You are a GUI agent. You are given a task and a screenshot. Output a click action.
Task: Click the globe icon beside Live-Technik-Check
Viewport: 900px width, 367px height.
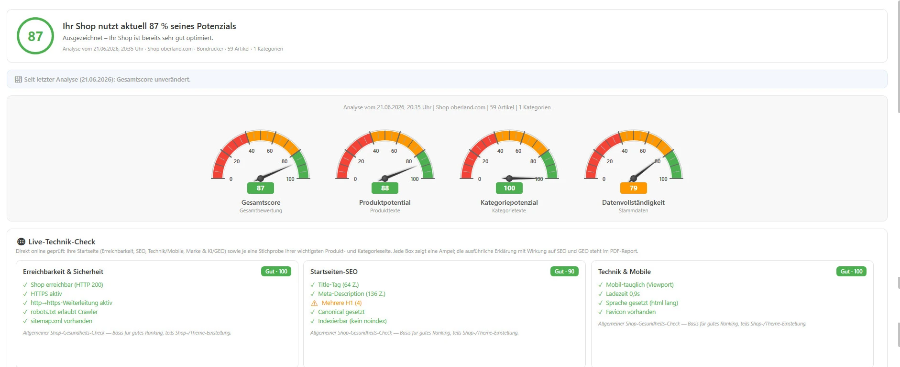(21, 241)
